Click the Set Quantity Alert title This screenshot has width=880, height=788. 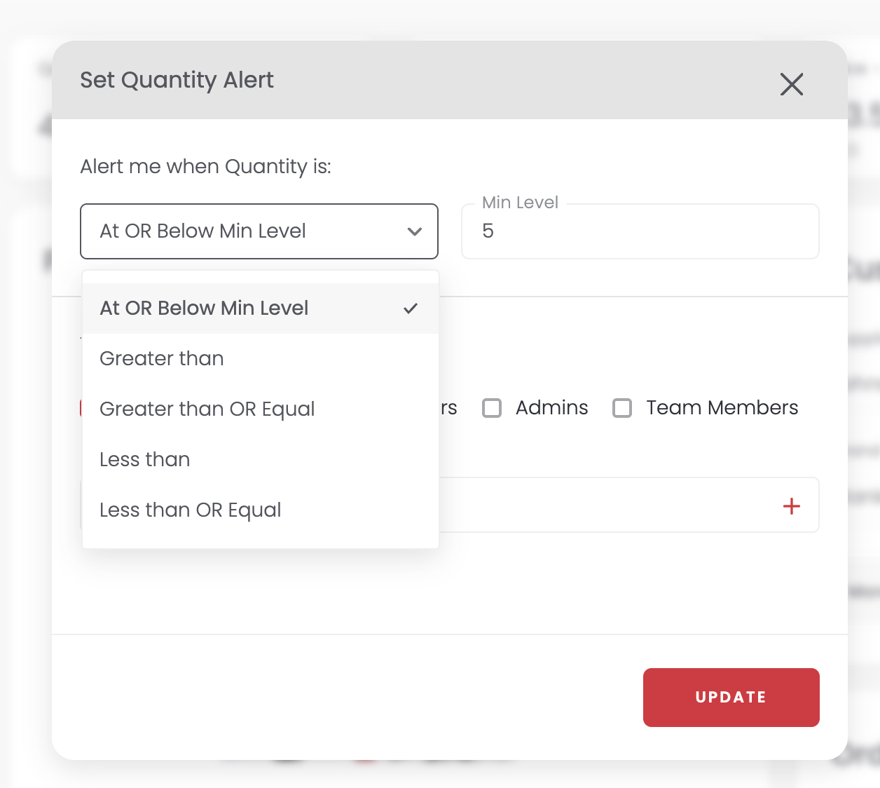(x=177, y=81)
